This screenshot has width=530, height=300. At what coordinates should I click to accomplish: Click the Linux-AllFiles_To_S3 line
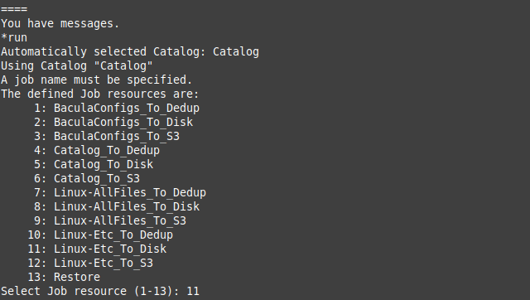(110, 221)
